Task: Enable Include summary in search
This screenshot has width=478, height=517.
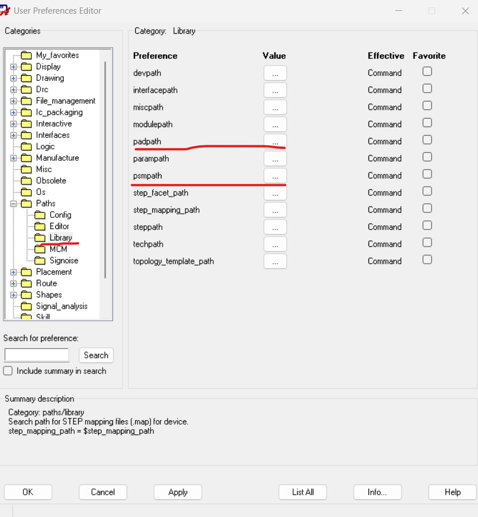Action: [8, 371]
